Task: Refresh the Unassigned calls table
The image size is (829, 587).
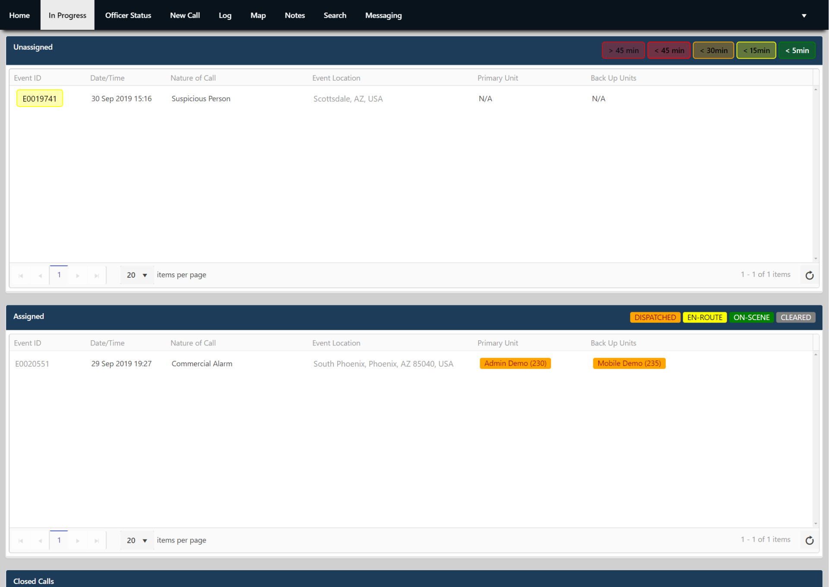Action: point(810,275)
